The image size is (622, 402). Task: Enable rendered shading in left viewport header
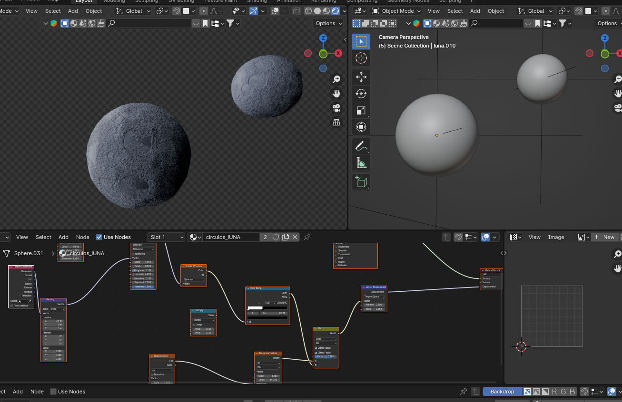tap(335, 11)
